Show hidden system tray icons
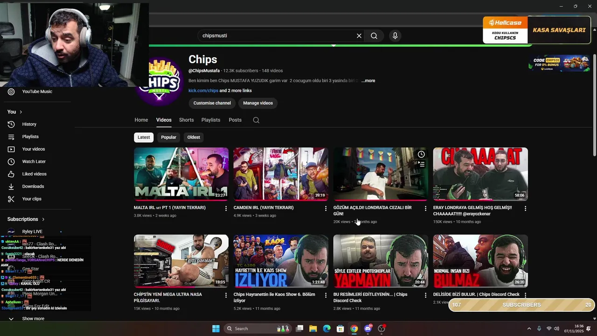The width and height of the screenshot is (597, 336). (x=529, y=329)
